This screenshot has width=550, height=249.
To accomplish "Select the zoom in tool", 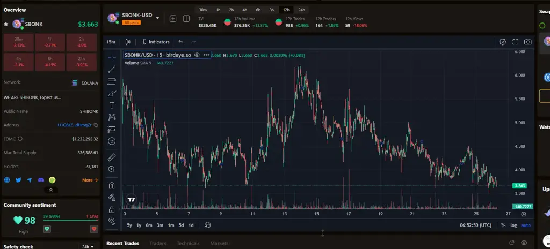I will (112, 169).
